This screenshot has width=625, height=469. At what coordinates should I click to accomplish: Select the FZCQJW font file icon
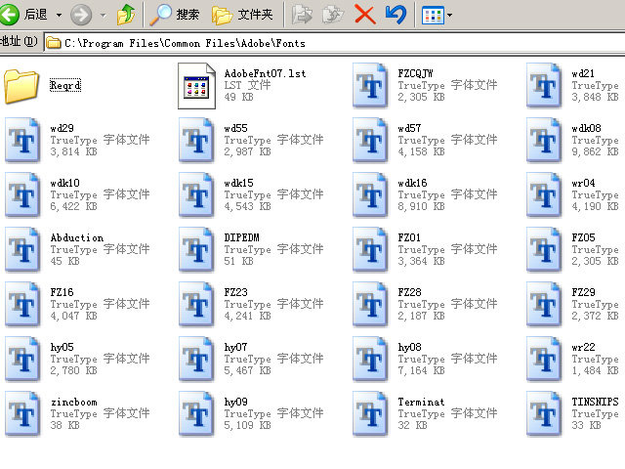(x=370, y=85)
